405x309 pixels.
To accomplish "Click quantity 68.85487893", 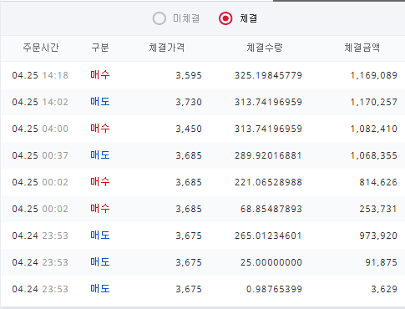I will pos(271,209).
